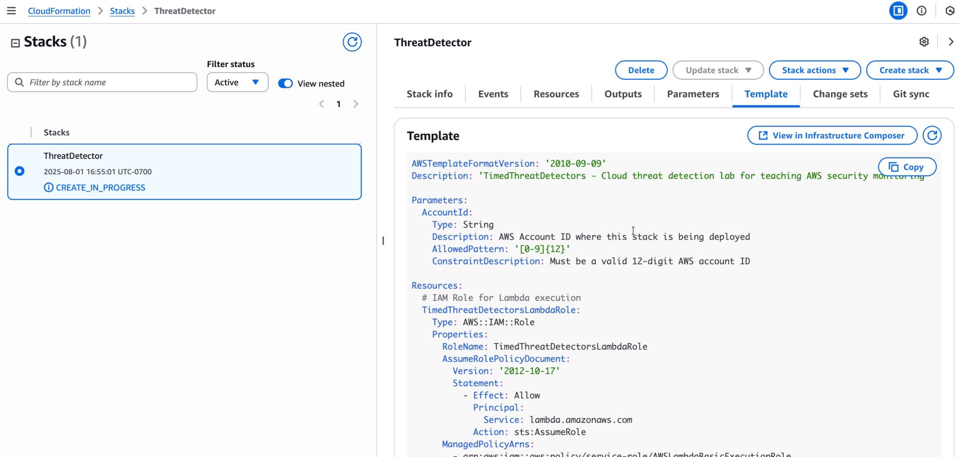Open the hamburger navigation menu
Image resolution: width=959 pixels, height=457 pixels.
11,10
